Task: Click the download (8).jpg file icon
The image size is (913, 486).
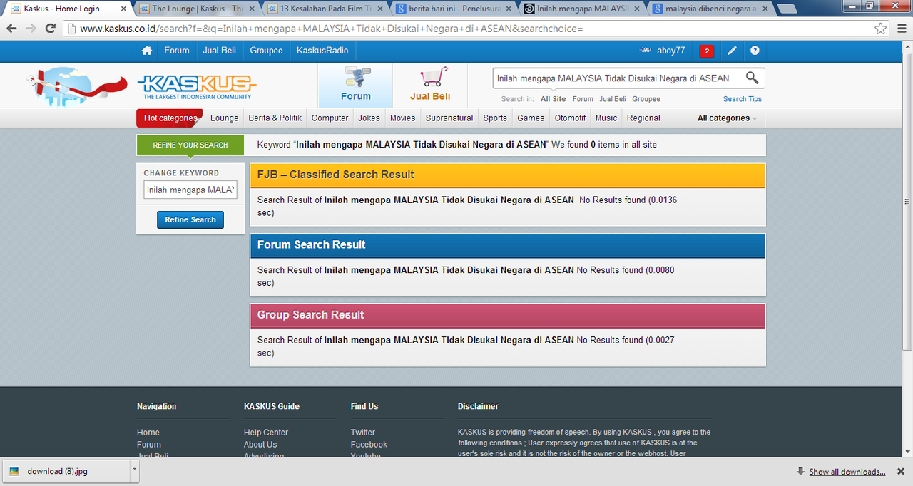Action: (14, 471)
